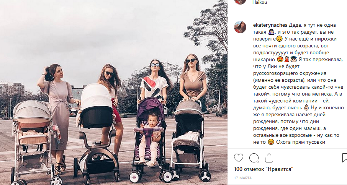Open comment bubble icon
Image resolution: width=347 pixels, height=185 pixels.
coord(254,158)
